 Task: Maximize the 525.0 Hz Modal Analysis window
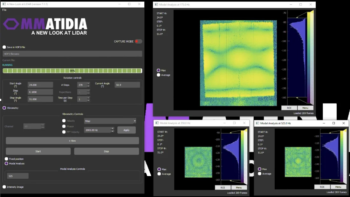pyautogui.click(x=333, y=123)
